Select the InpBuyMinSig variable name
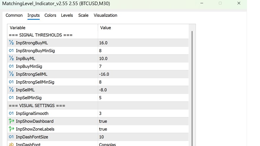Viewport: 260px width, 146px height. (x=29, y=67)
